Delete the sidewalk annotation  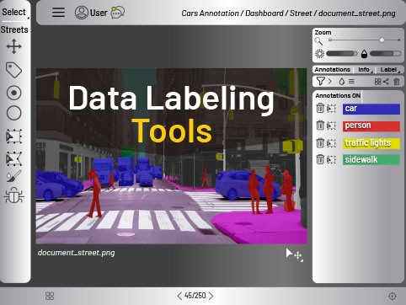(320, 159)
